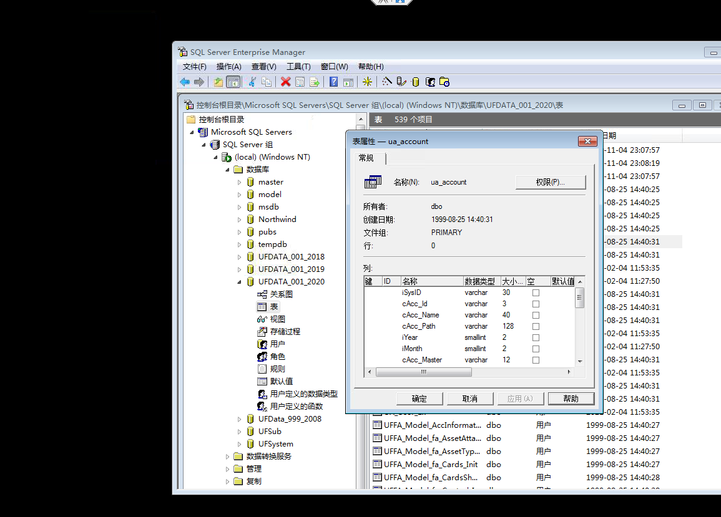This screenshot has width=721, height=517.
Task: Confirm the dialog with 确定
Action: tap(419, 399)
